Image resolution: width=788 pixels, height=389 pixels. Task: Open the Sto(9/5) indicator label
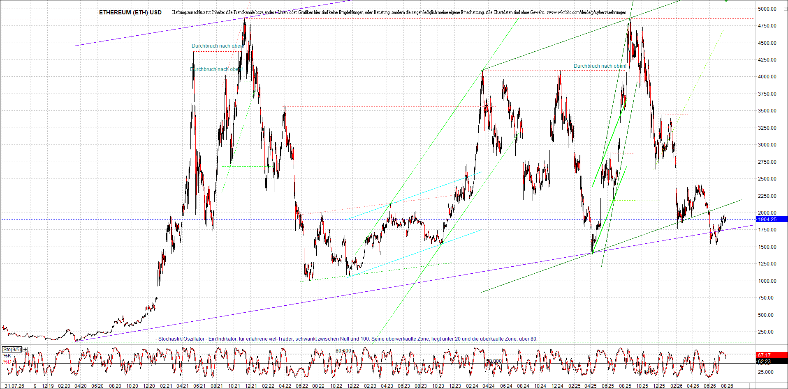(x=12, y=350)
